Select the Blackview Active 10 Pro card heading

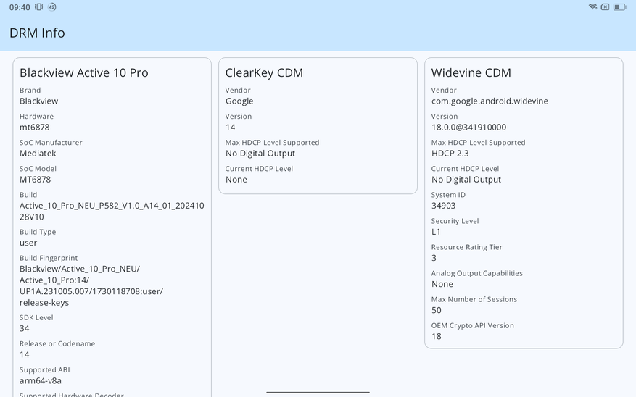pyautogui.click(x=83, y=73)
